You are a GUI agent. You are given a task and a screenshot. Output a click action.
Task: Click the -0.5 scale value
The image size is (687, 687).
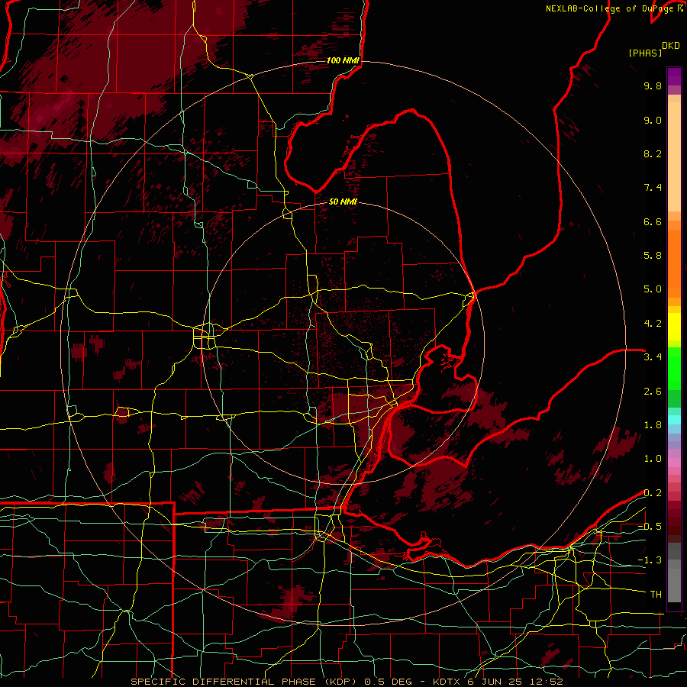(650, 527)
